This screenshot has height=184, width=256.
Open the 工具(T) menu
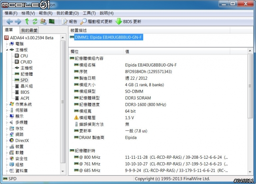(89, 13)
